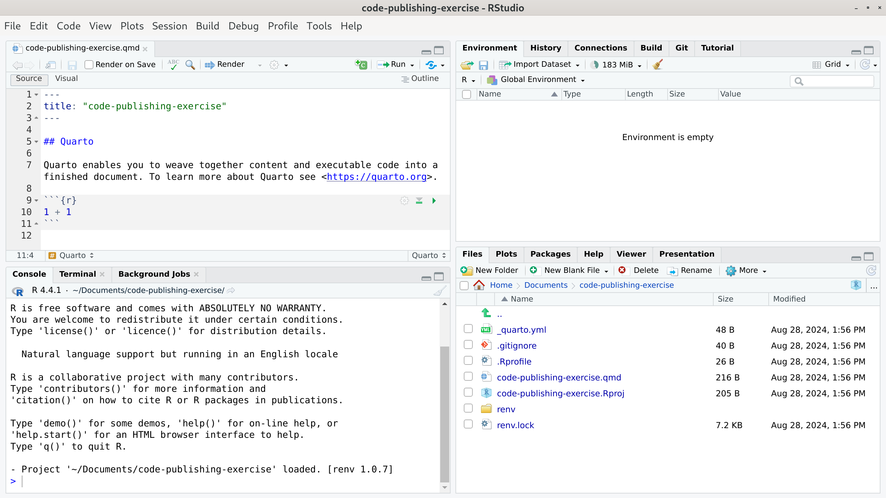Viewport: 886px width, 498px height.
Task: Refresh the Files pane listing
Action: 871,270
